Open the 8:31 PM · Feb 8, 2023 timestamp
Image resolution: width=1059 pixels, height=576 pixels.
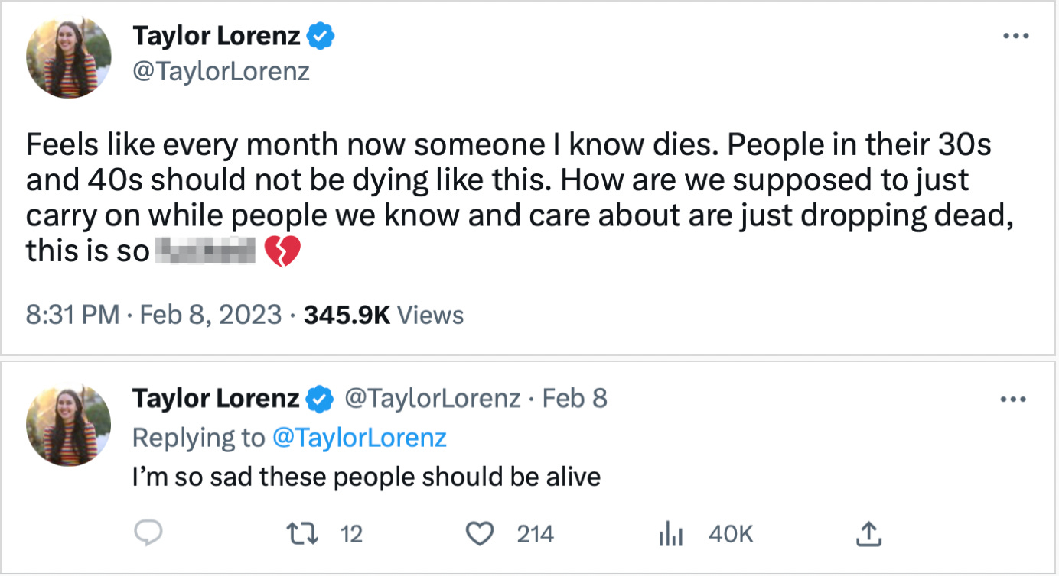pyautogui.click(x=154, y=315)
